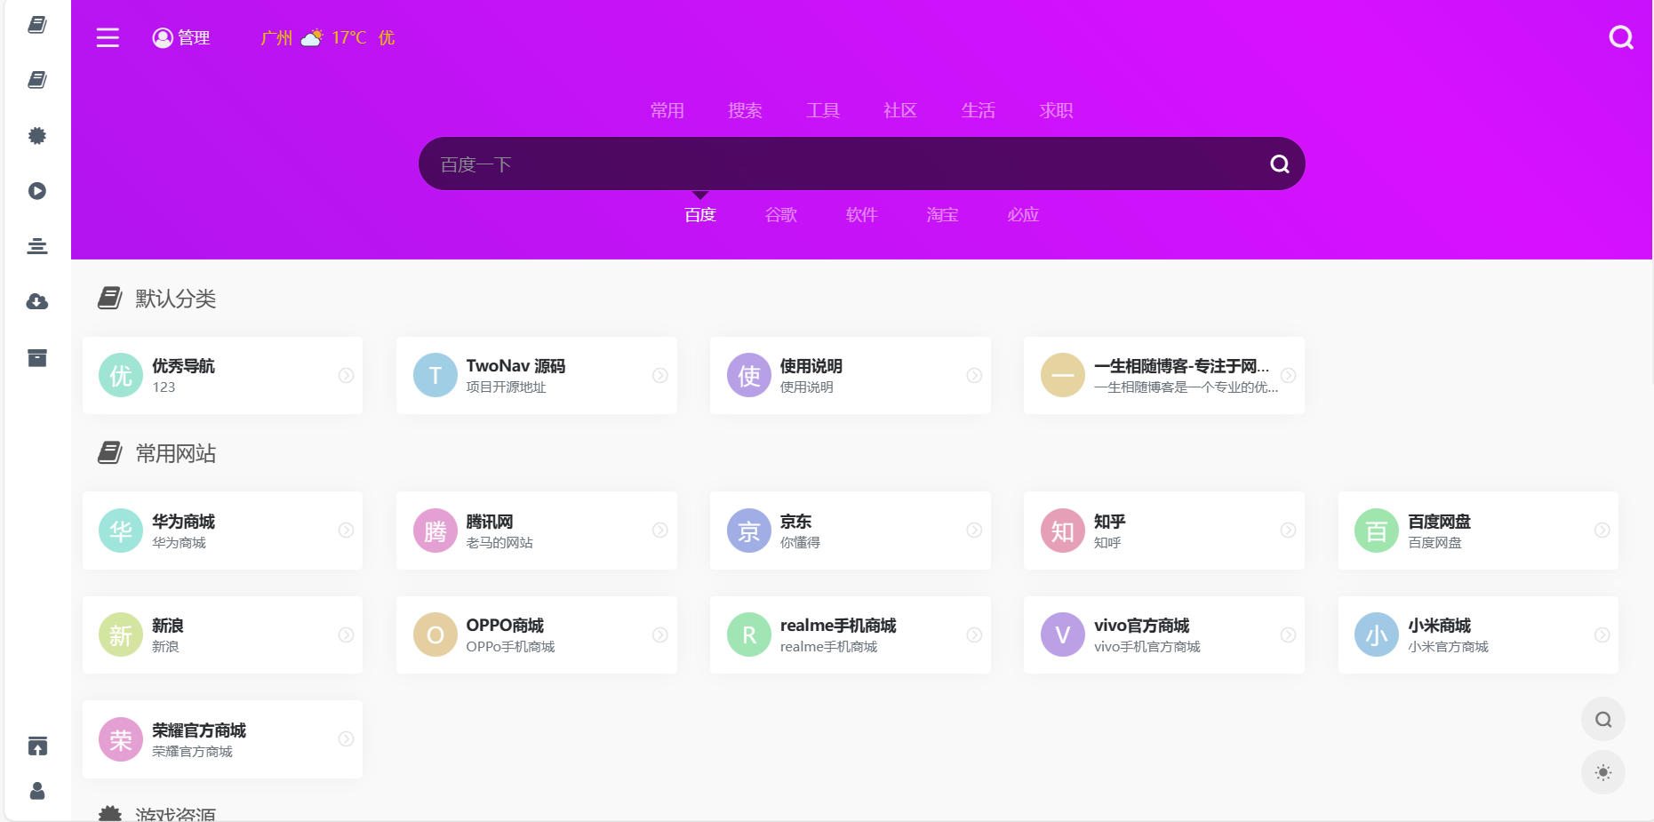Open the 知乎 site card
Image resolution: width=1654 pixels, height=822 pixels.
pos(1164,531)
